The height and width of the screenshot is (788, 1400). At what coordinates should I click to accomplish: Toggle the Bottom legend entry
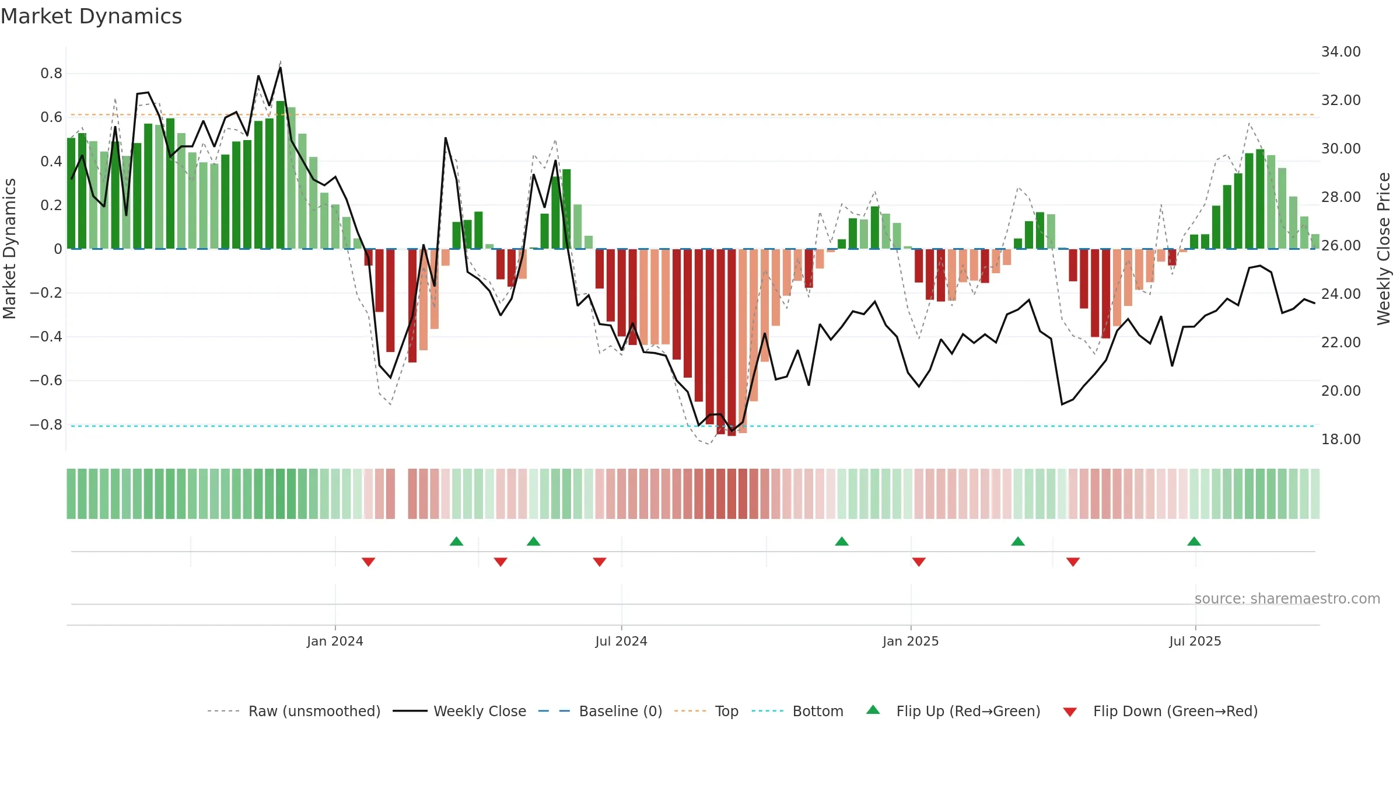tap(797, 711)
